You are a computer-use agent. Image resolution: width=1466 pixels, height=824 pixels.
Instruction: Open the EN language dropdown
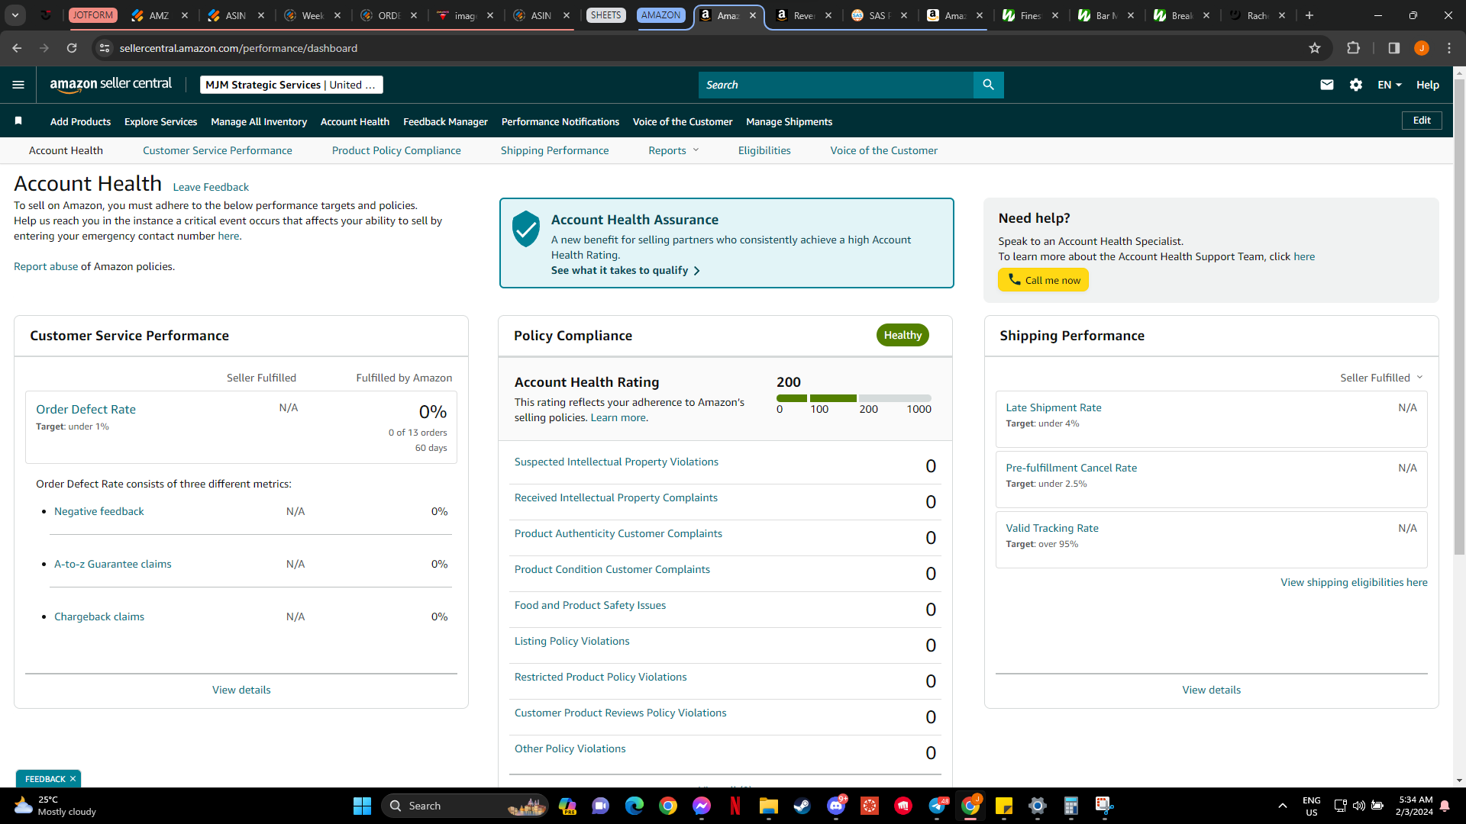[x=1390, y=85]
